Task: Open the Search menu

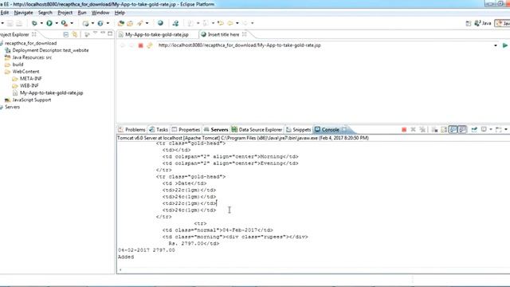Action: (x=45, y=13)
